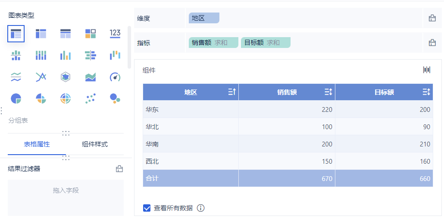Choose the dashboard gauge chart type

(115, 77)
